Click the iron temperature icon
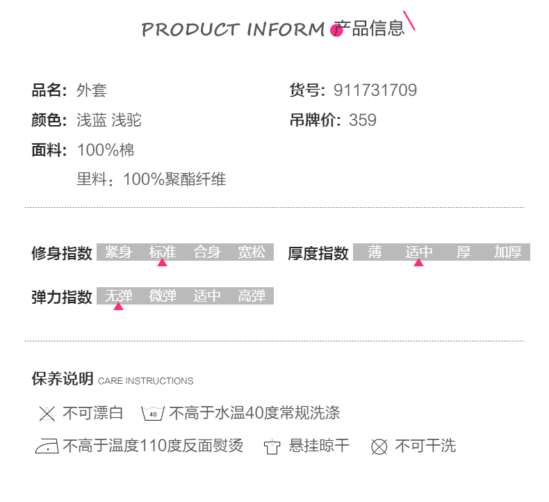This screenshot has width=549, height=502. pyautogui.click(x=47, y=446)
